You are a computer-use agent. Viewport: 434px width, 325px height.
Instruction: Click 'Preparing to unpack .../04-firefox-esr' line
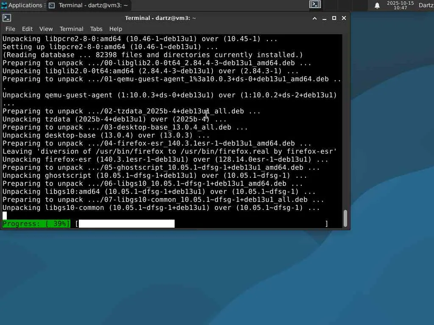coord(157,143)
